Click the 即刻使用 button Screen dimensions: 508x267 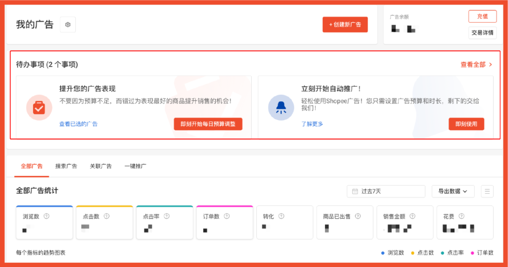point(466,124)
